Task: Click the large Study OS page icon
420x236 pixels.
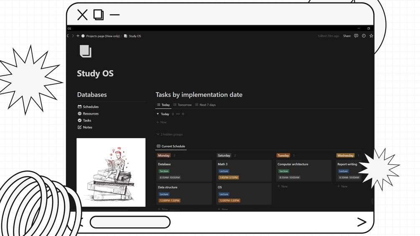Action: click(86, 51)
